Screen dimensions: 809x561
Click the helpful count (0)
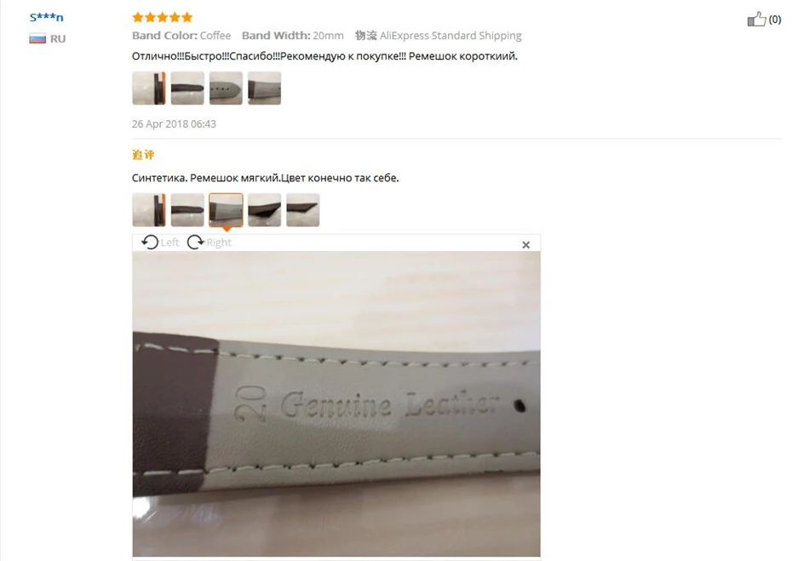tap(775, 20)
